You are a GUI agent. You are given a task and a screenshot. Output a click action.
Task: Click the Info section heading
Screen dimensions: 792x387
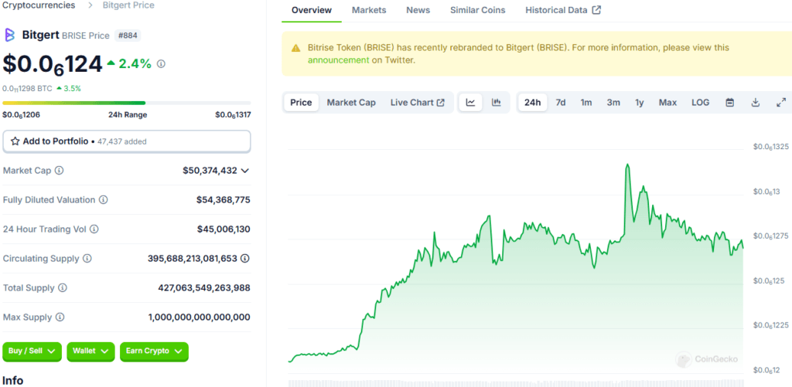coord(13,381)
